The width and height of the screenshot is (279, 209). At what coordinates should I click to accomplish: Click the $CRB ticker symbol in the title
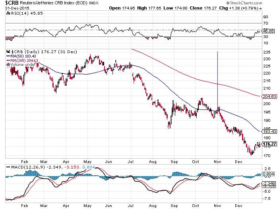click(12, 3)
